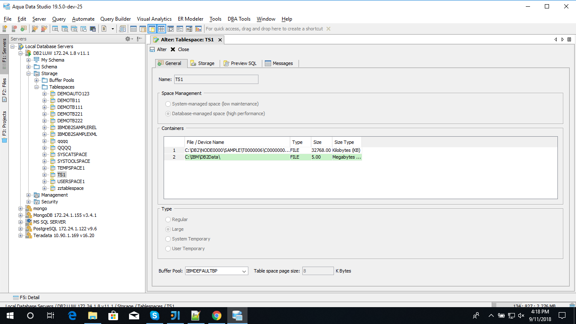Click the DB2 LUW server icon in tree
This screenshot has width=576, height=324.
29,53
